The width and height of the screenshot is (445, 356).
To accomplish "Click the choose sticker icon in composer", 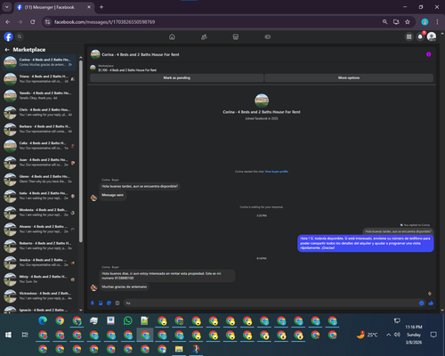I will click(109, 303).
